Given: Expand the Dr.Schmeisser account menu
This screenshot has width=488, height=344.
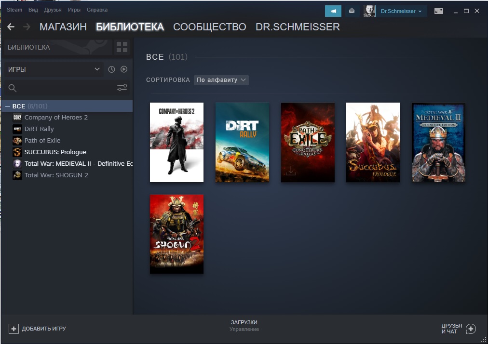Looking at the screenshot, I should pos(401,11).
